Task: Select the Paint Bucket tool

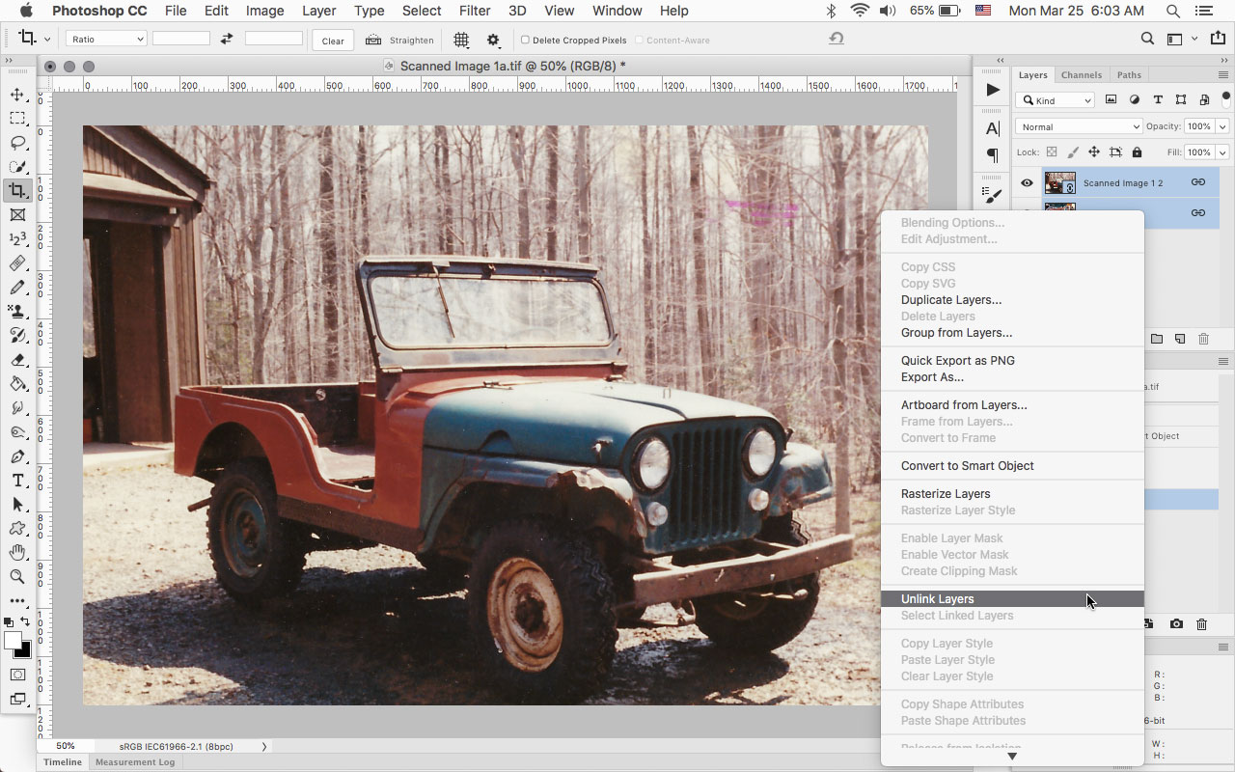Action: coord(17,384)
